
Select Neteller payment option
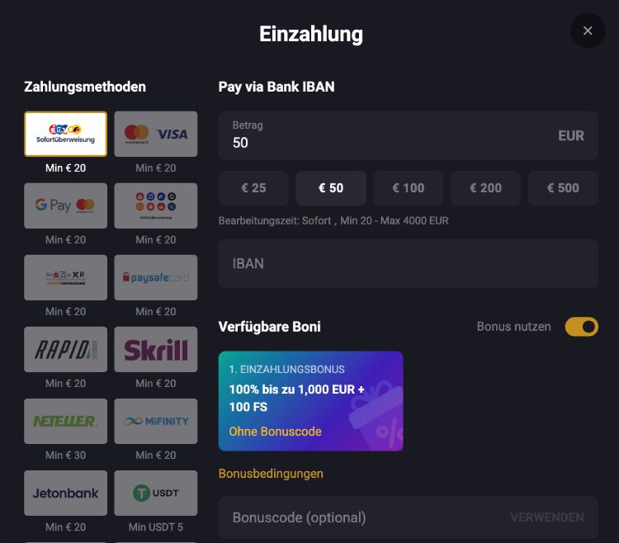point(65,421)
